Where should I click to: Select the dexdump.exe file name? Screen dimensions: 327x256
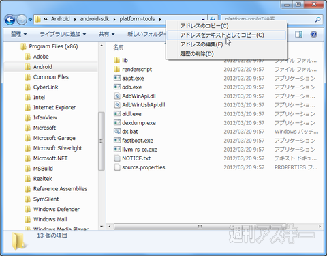[x=139, y=123]
